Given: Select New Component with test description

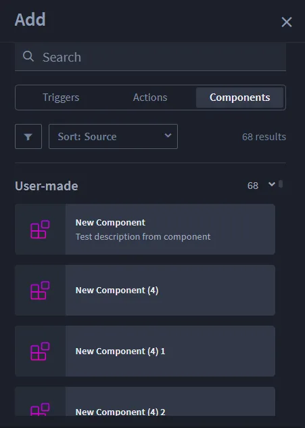Looking at the screenshot, I should pyautogui.click(x=145, y=230).
